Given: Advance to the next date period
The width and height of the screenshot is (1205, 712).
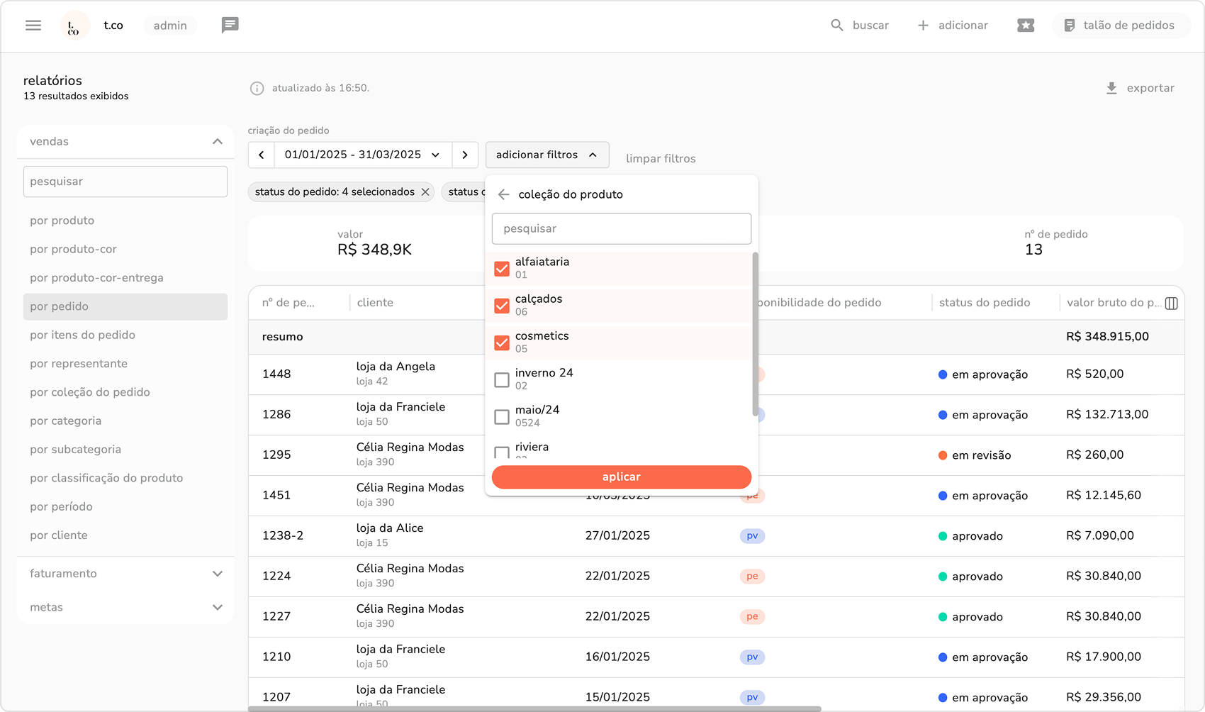Looking at the screenshot, I should (465, 155).
